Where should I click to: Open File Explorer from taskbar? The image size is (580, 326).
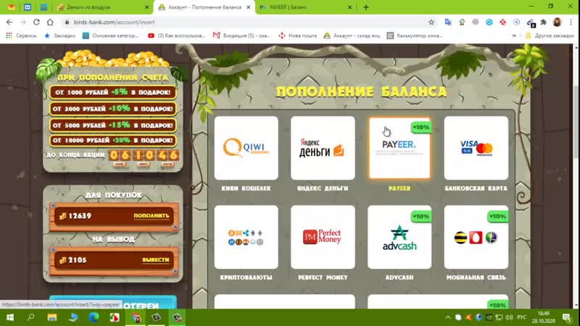coord(52,317)
